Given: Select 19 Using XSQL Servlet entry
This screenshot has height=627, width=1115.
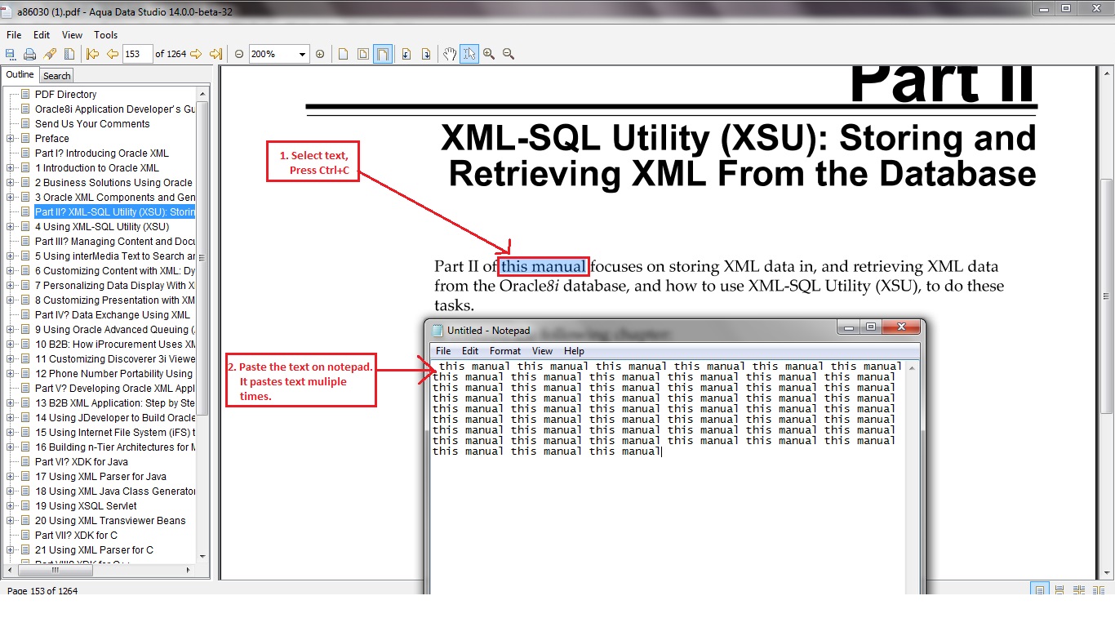Looking at the screenshot, I should (86, 506).
